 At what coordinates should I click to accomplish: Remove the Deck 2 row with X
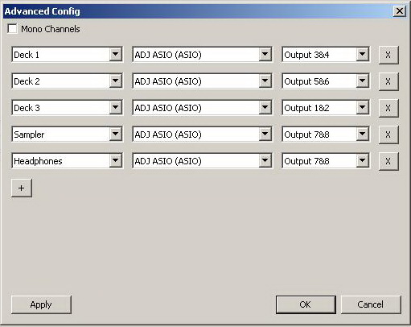[388, 81]
